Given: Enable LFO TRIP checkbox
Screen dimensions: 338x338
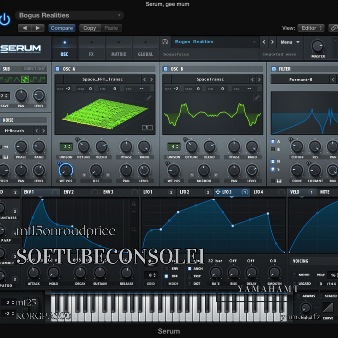Looking at the screenshot, I should click(x=189, y=276).
